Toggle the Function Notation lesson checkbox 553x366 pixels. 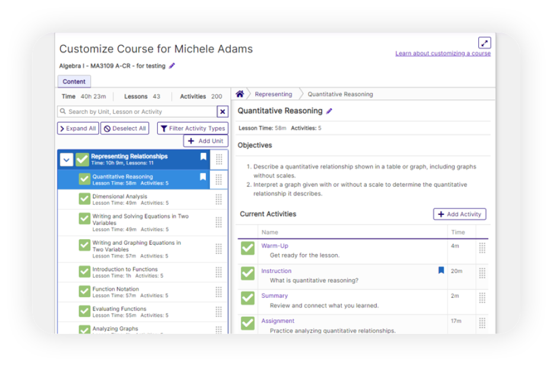(84, 291)
